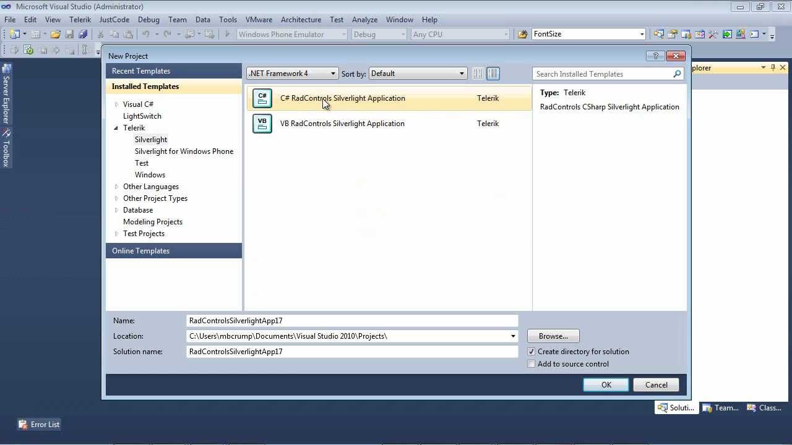The width and height of the screenshot is (792, 445).
Task: Open the Location path dropdown arrow
Action: click(513, 336)
